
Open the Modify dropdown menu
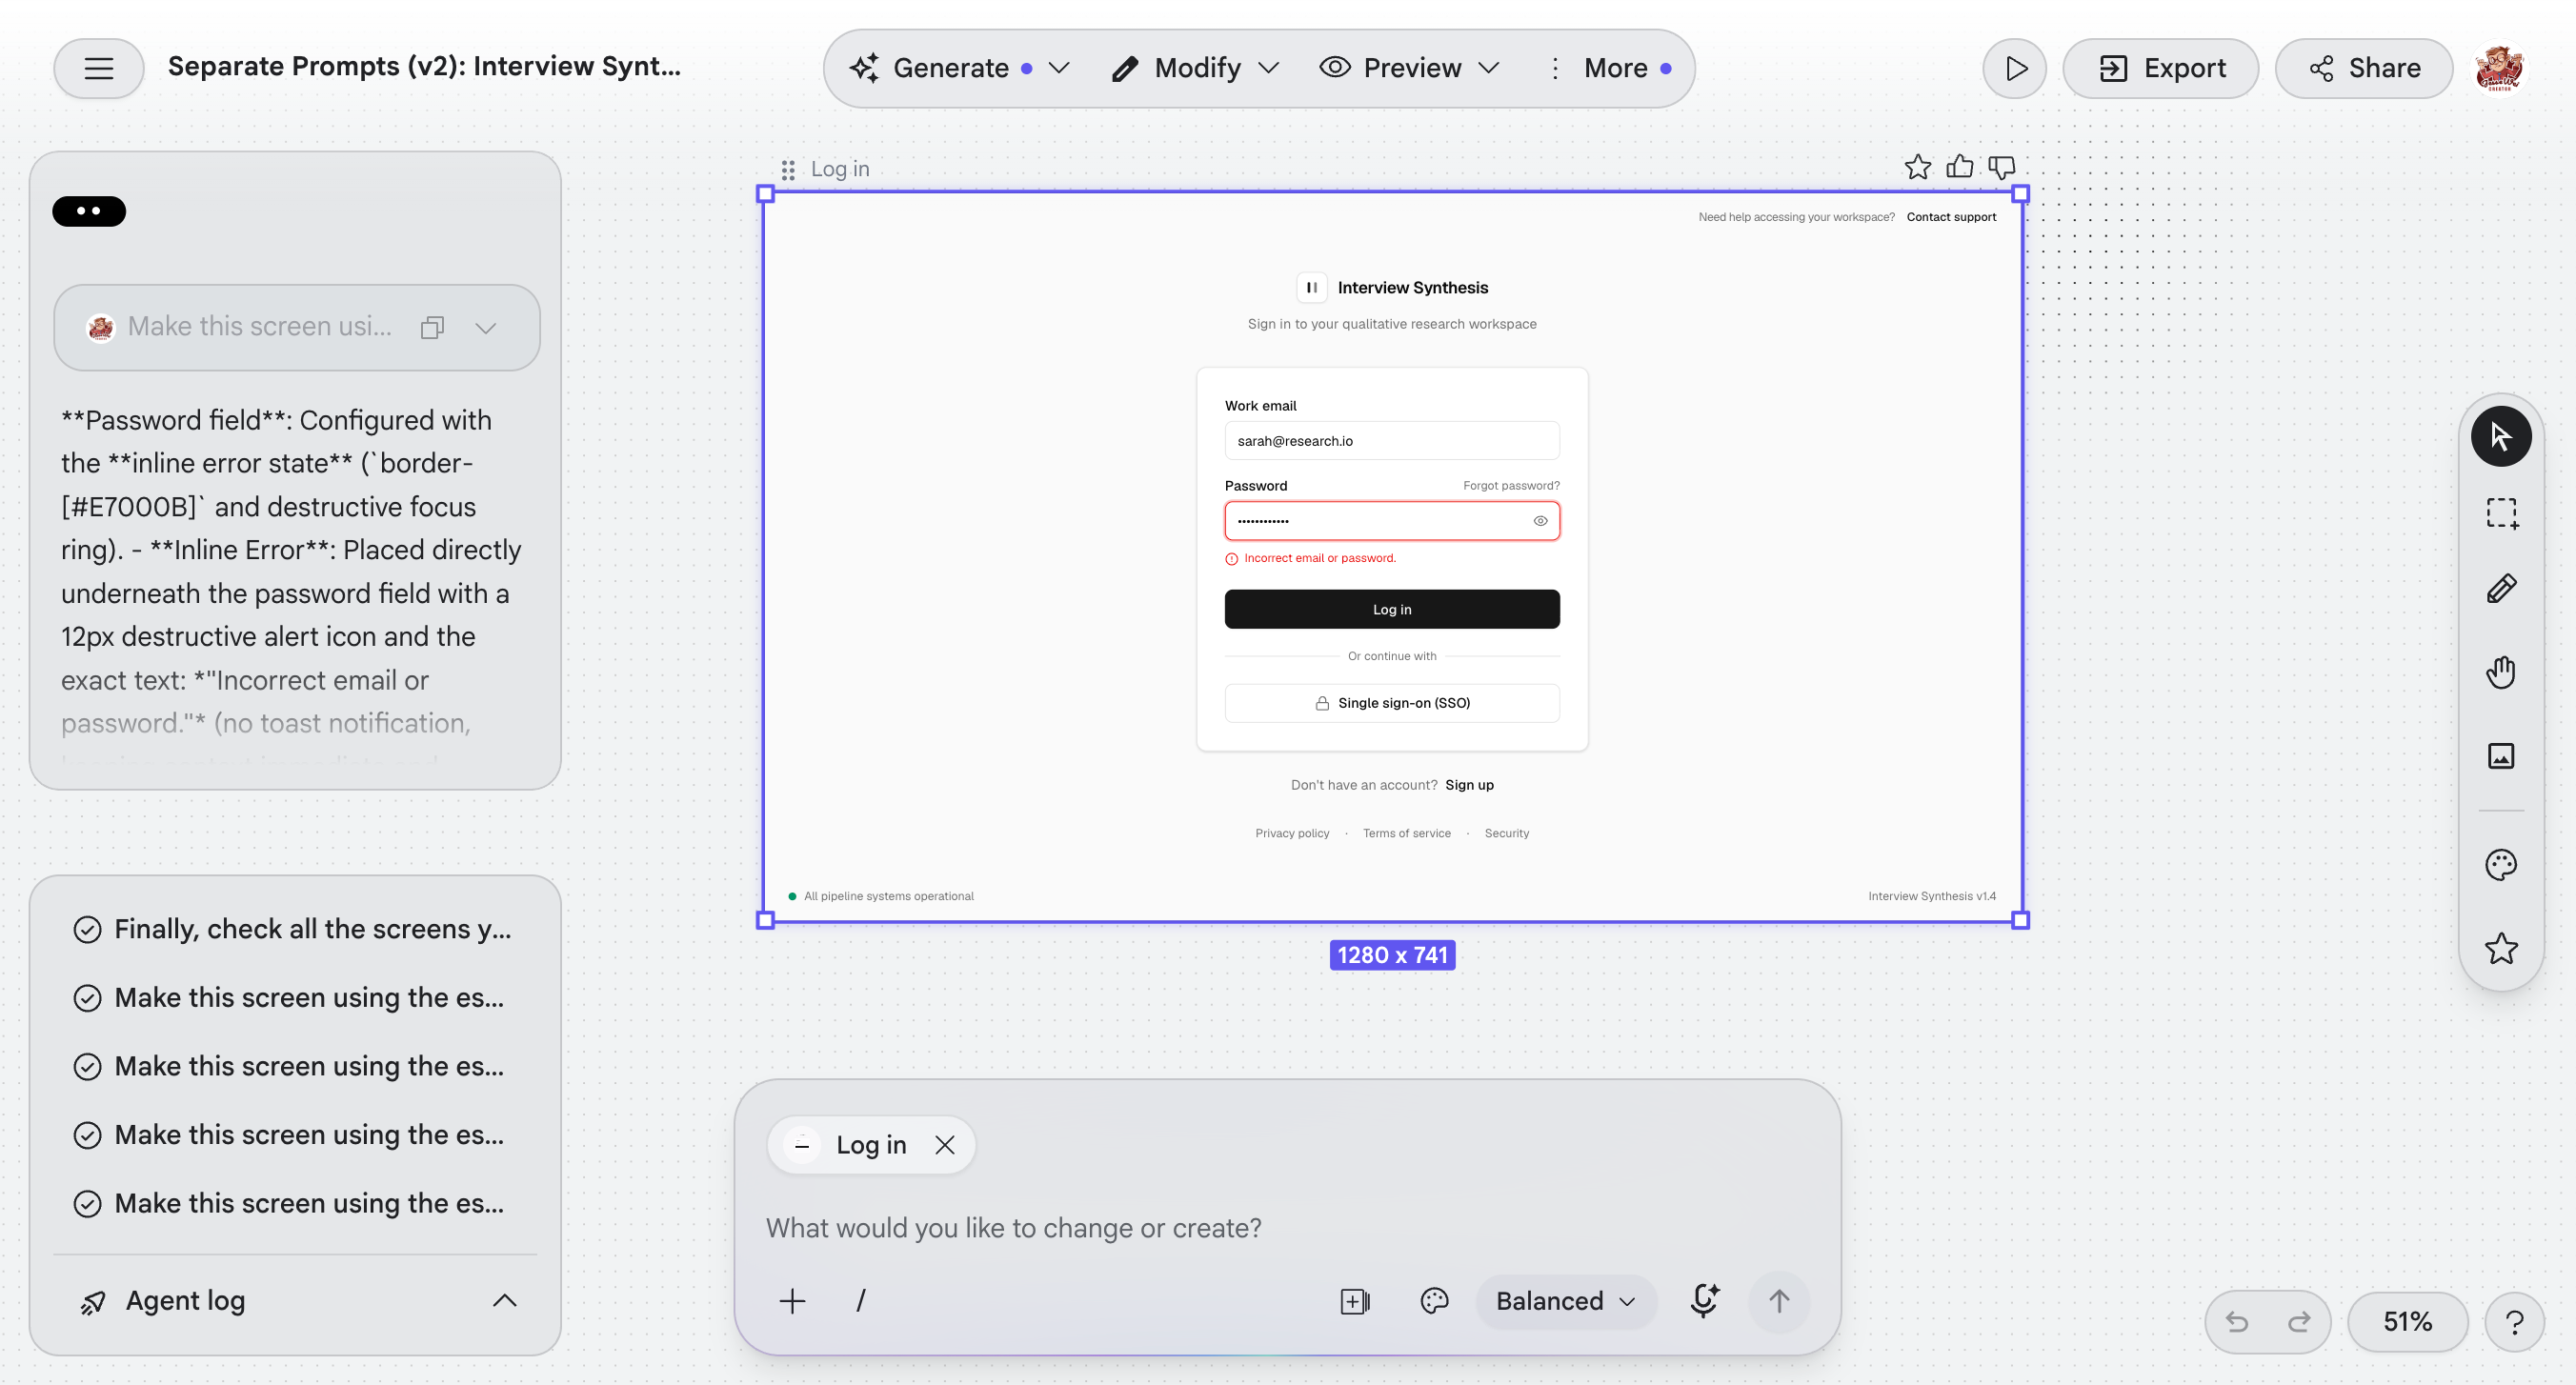pyautogui.click(x=1197, y=68)
